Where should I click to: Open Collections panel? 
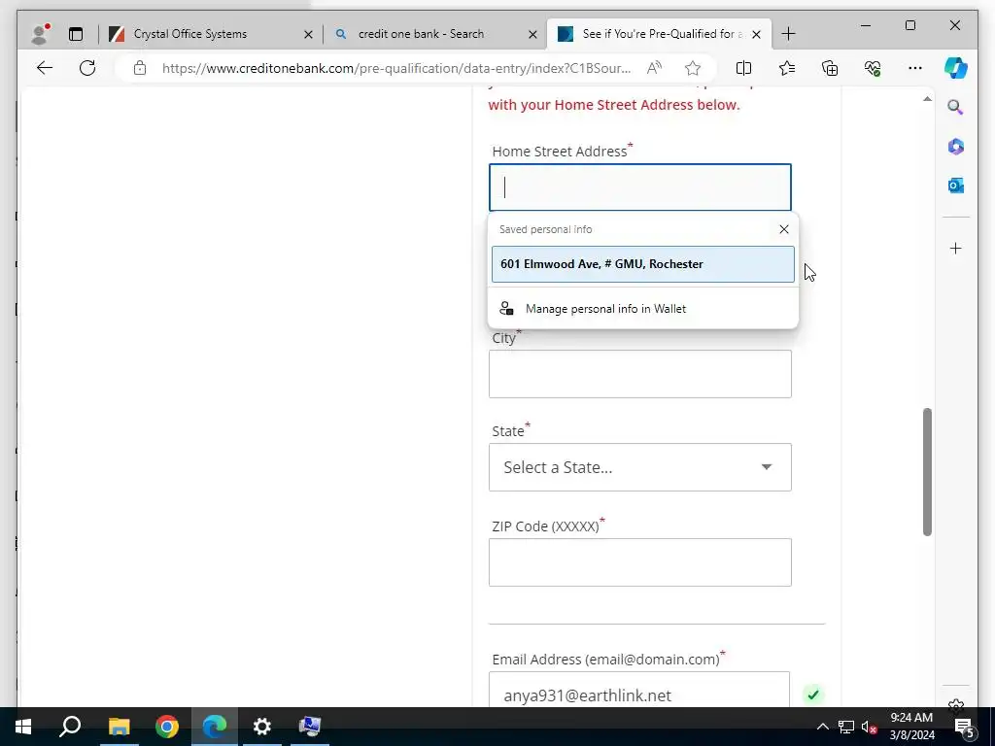pos(830,68)
